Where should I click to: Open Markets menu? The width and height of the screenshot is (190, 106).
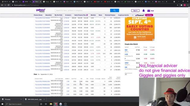(93, 15)
